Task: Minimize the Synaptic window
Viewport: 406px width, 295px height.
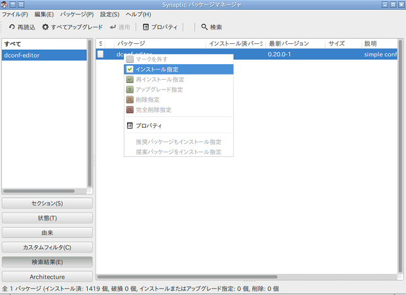Action: [385, 5]
